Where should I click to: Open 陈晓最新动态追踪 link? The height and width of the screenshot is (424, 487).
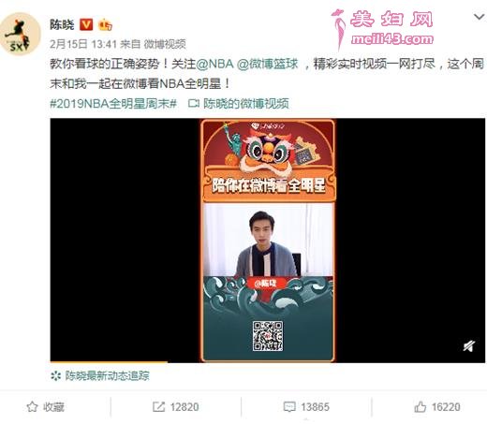107,375
